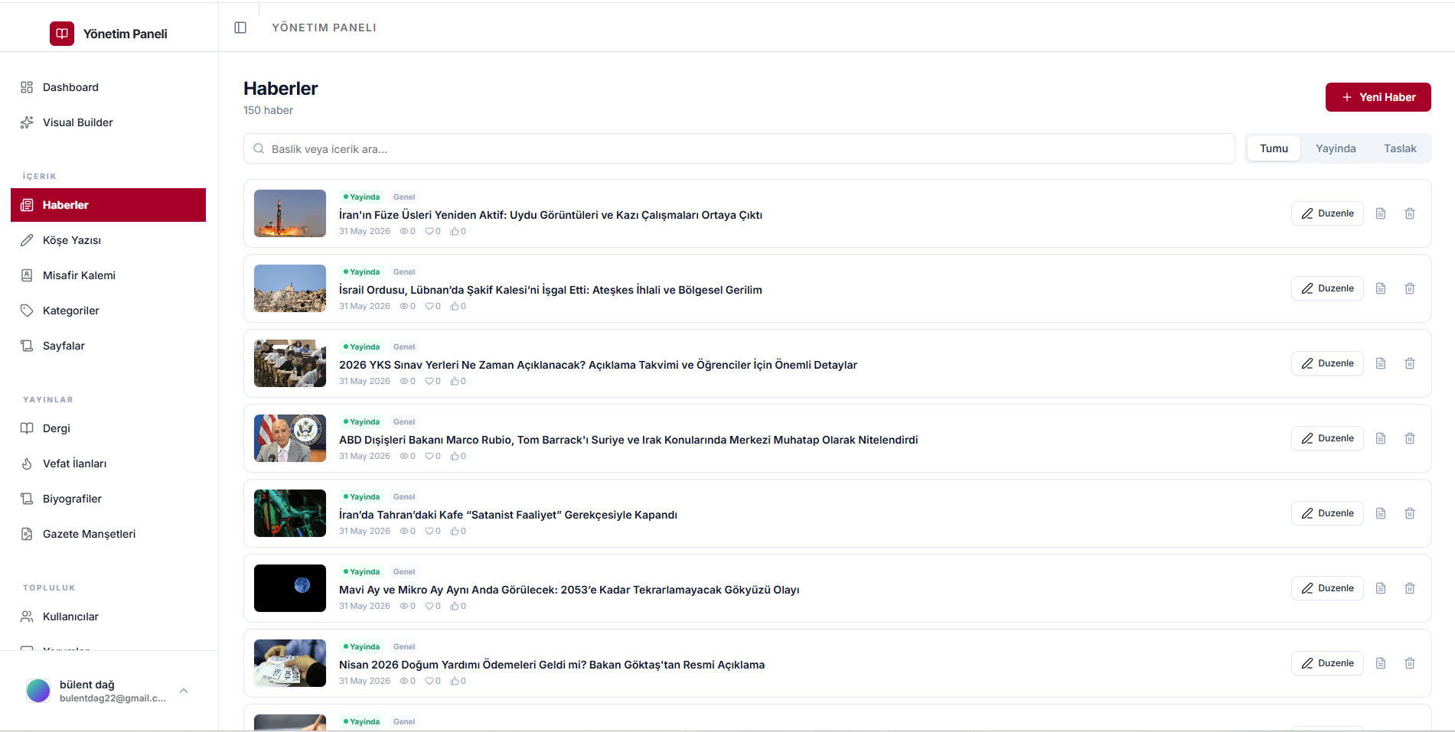Toggle the sidebar collapse icon
This screenshot has height=732, width=1455.
point(240,28)
